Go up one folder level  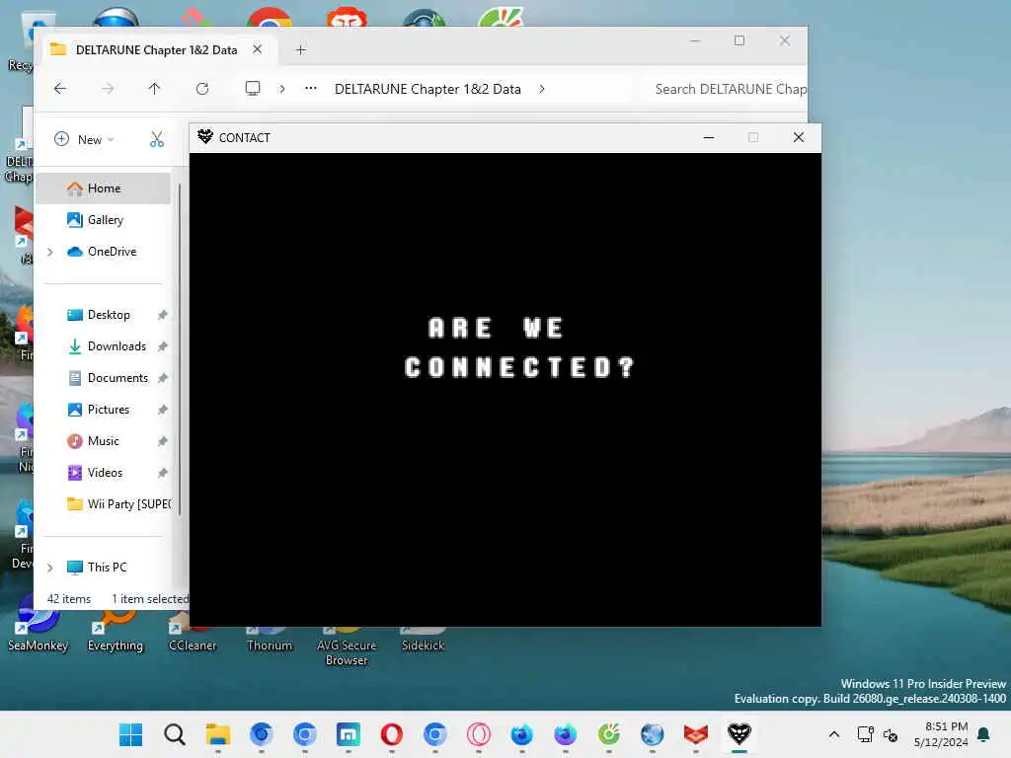tap(154, 89)
